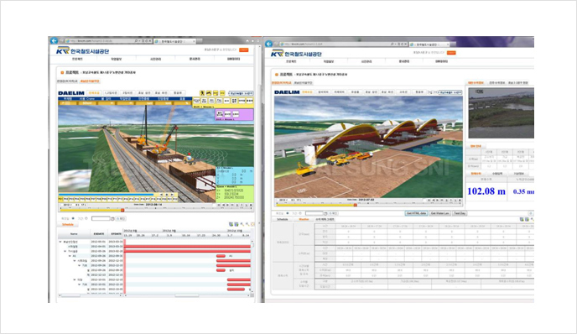
Task: Click the address bar in the left browser window
Action: coord(108,41)
